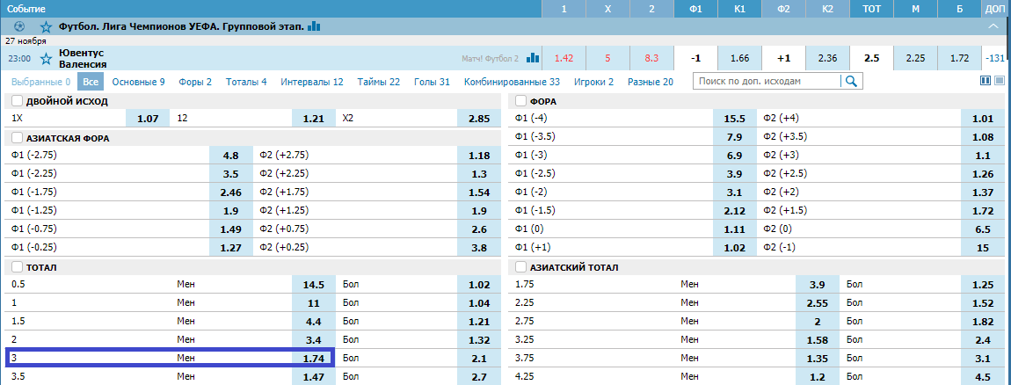Switch to two-column layout icon
1011x385 pixels.
pyautogui.click(x=985, y=81)
